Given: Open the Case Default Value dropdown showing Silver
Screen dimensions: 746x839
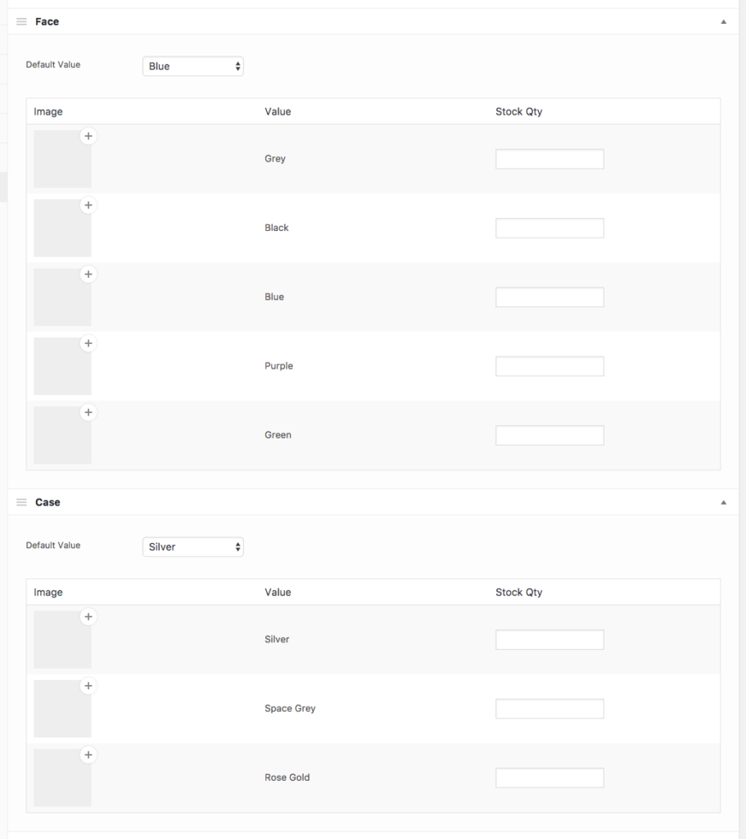Looking at the screenshot, I should coord(192,546).
